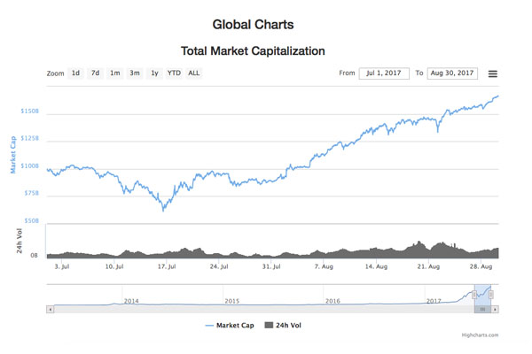
Task: Click the From date field
Action: coord(384,73)
